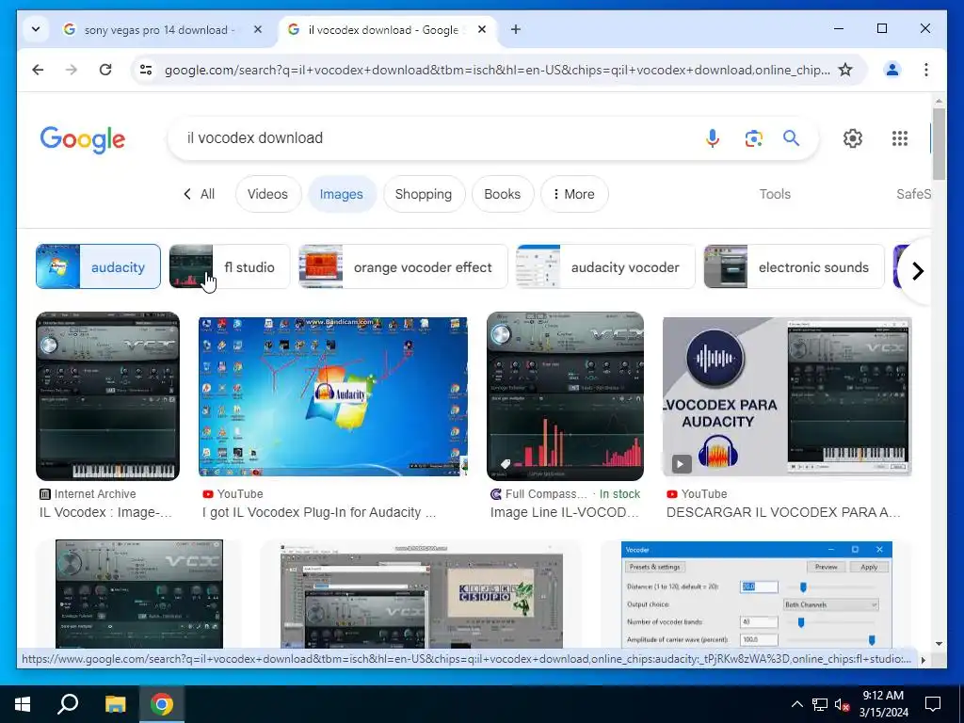Search by image with Google Lens
The height and width of the screenshot is (723, 964).
tap(754, 138)
